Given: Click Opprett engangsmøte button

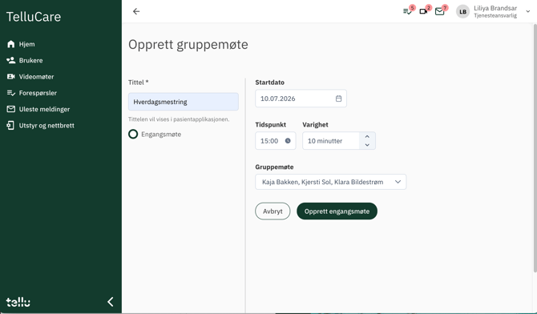Looking at the screenshot, I should pyautogui.click(x=337, y=211).
